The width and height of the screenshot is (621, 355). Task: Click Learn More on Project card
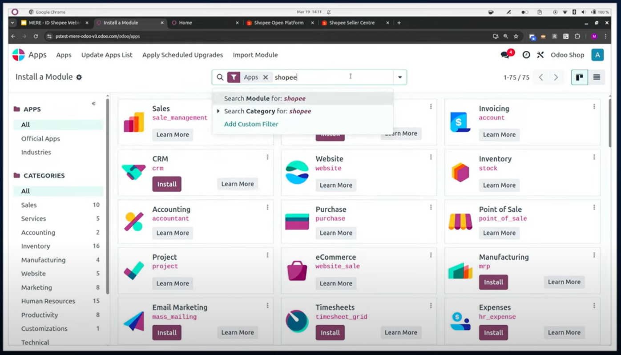point(173,283)
